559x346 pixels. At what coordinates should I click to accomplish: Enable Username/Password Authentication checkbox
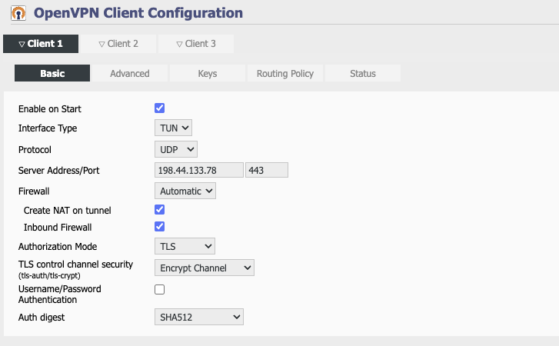159,289
